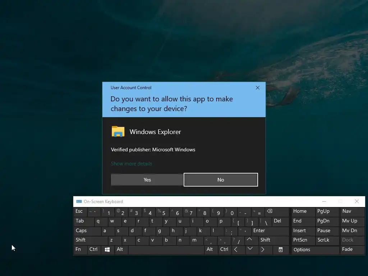Image resolution: width=368 pixels, height=276 pixels.
Task: Close the User Account Control dialog
Action: coord(257,88)
